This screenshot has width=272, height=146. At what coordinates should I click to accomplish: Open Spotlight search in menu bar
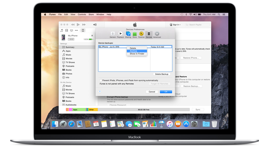(x=219, y=15)
